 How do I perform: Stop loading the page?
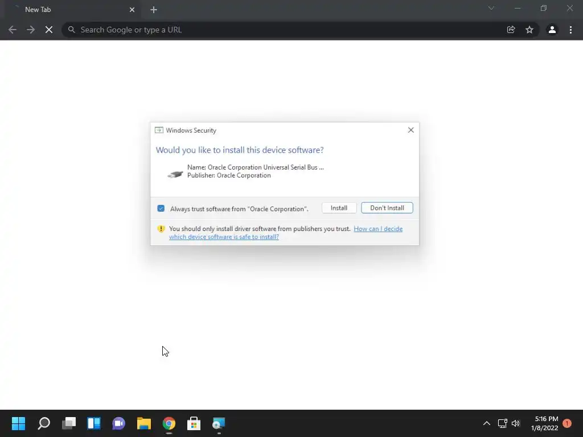49,30
